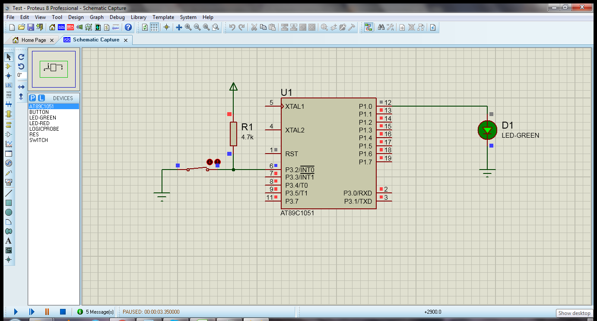Screen dimensions: 597x321
Task: Switch to the Schematic Capture tab
Action: (96, 40)
